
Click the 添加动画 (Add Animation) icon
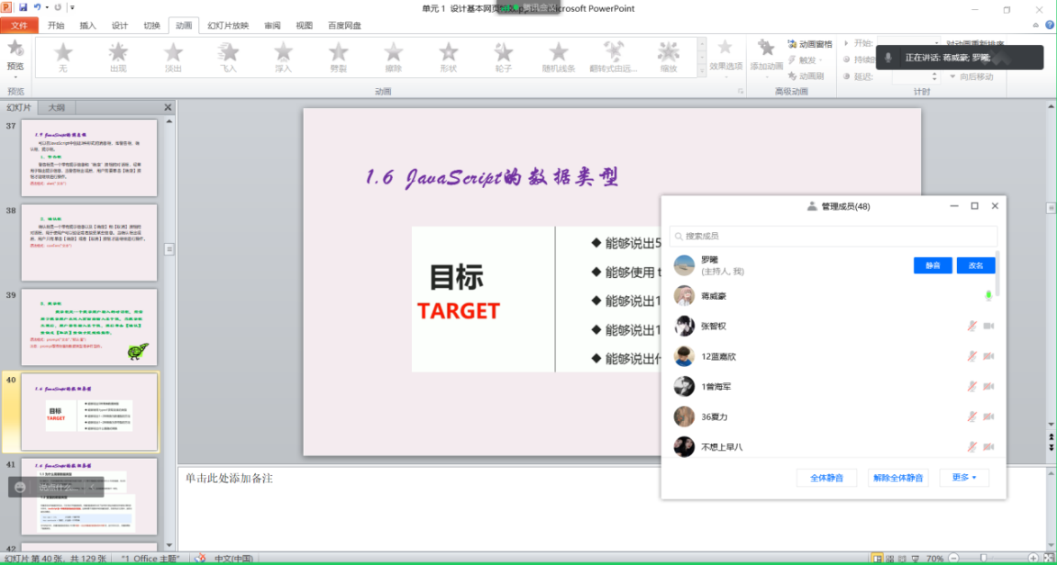[x=766, y=55]
